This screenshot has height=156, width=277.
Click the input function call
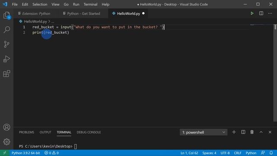66,27
